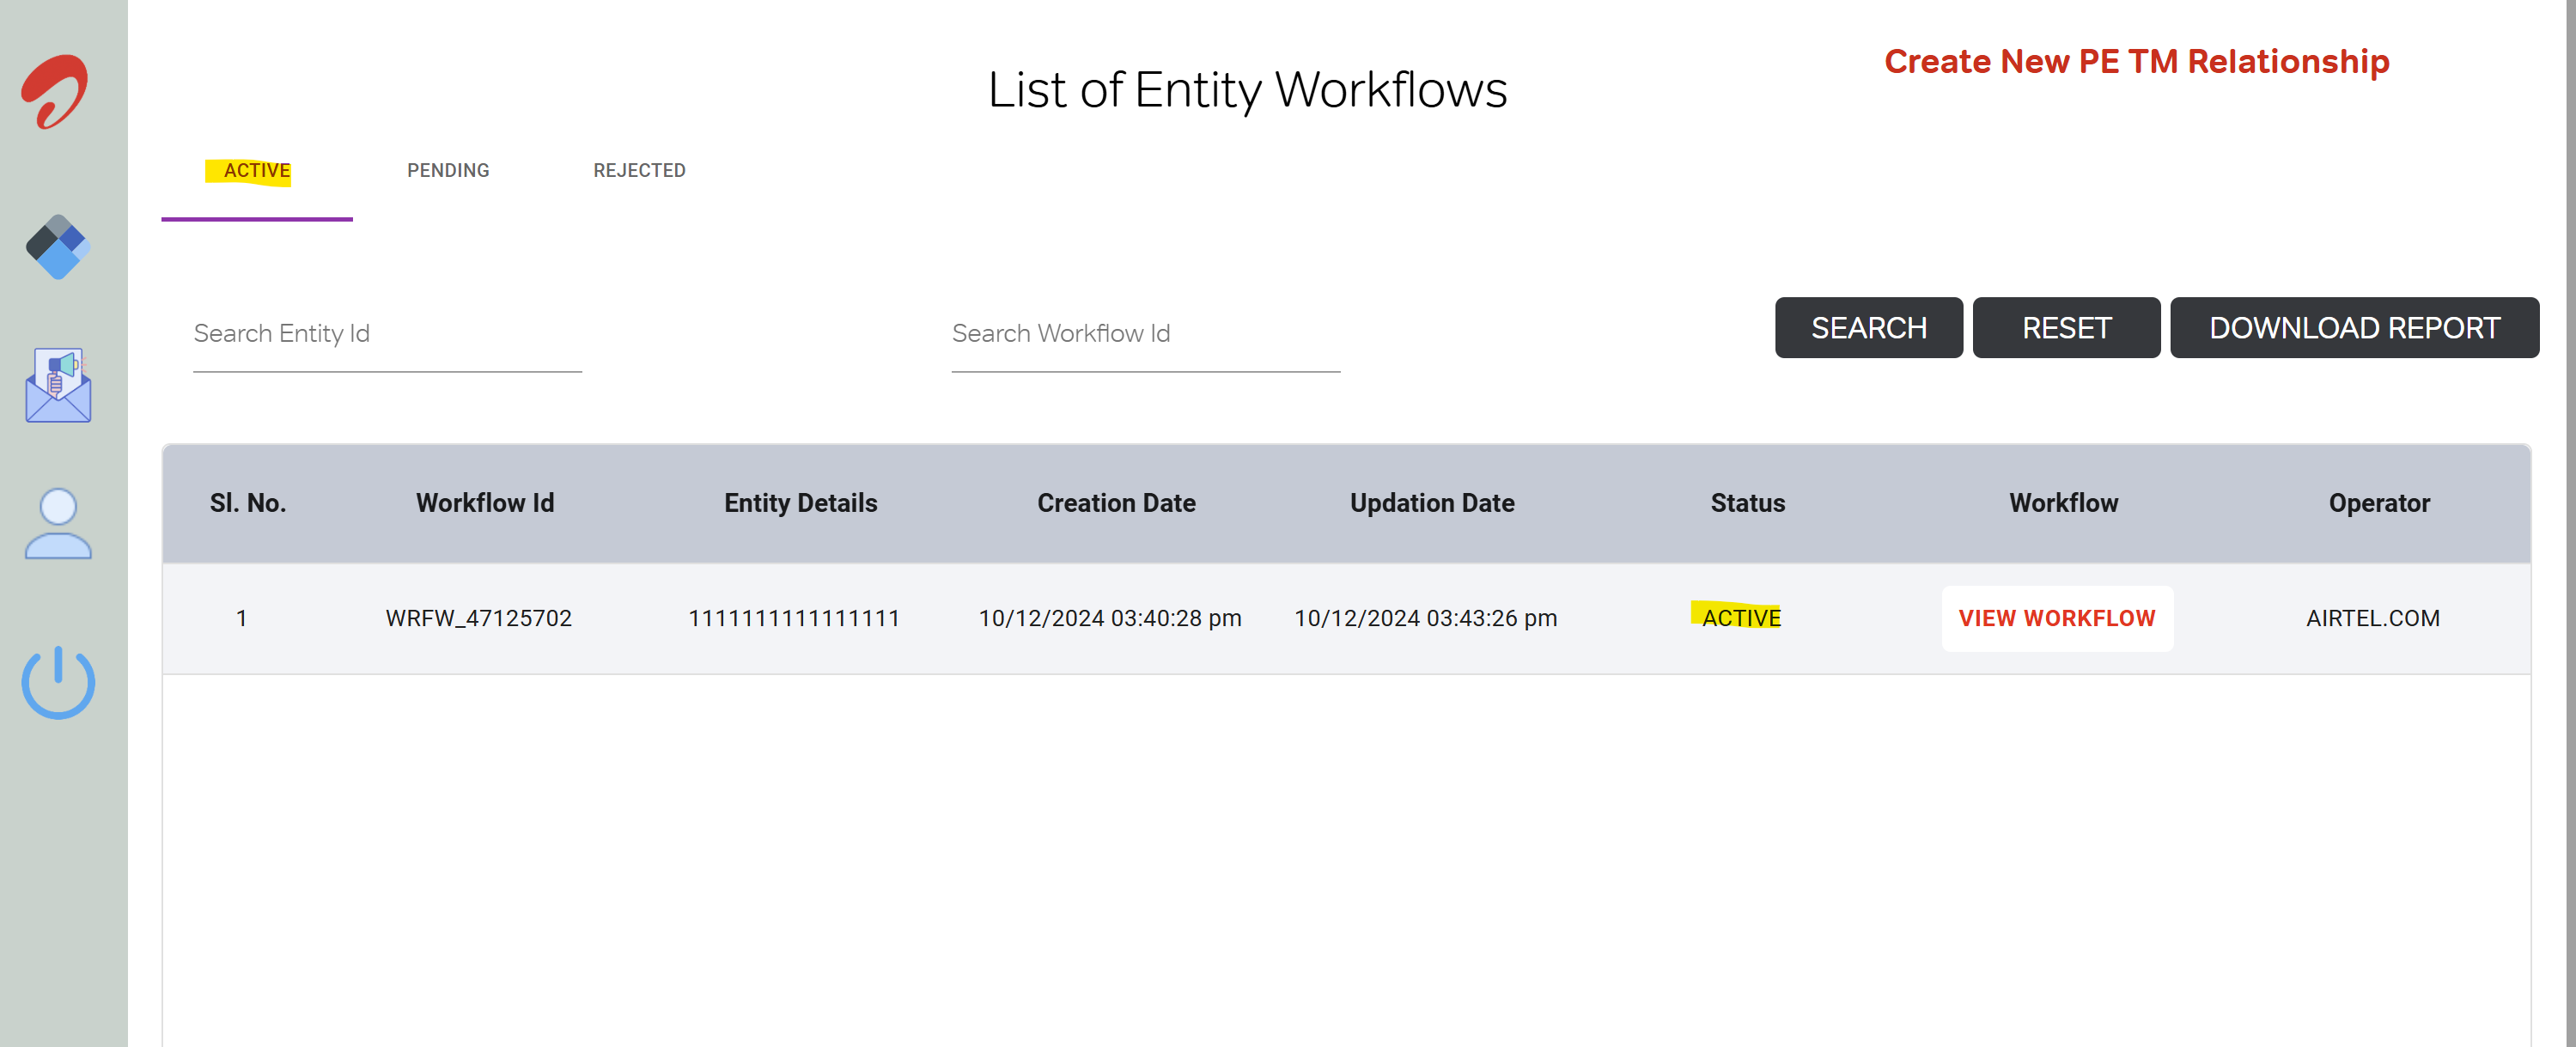Click the Creation Date column header
This screenshot has width=2576, height=1047.
point(1116,503)
